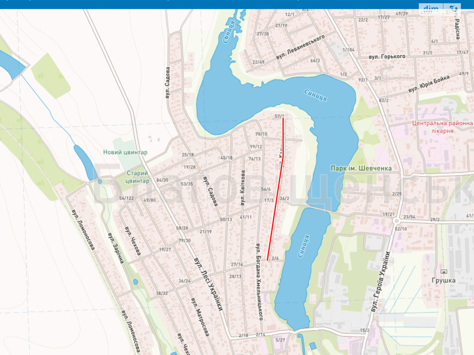Select house number 22/2
Image resolution: width=474 pixels, height=355 pixels.
[x=363, y=20]
